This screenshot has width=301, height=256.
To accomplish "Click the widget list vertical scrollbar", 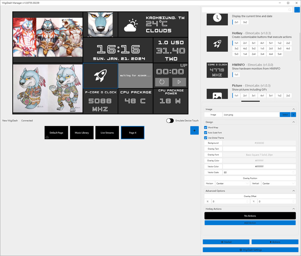I will click(x=300, y=47).
